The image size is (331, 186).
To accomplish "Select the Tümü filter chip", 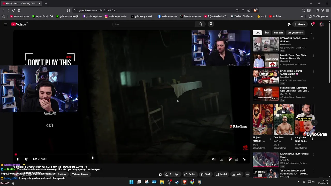I will (257, 33).
